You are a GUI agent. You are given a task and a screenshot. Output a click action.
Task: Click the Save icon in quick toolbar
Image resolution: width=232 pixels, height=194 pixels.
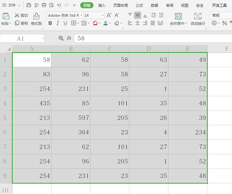pos(29,5)
